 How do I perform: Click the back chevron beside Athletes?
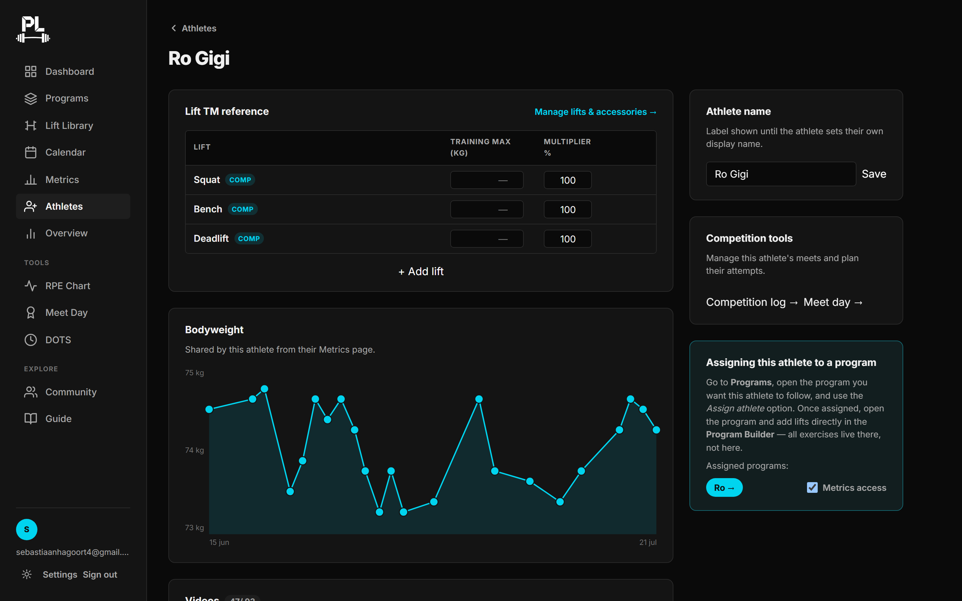(x=174, y=28)
